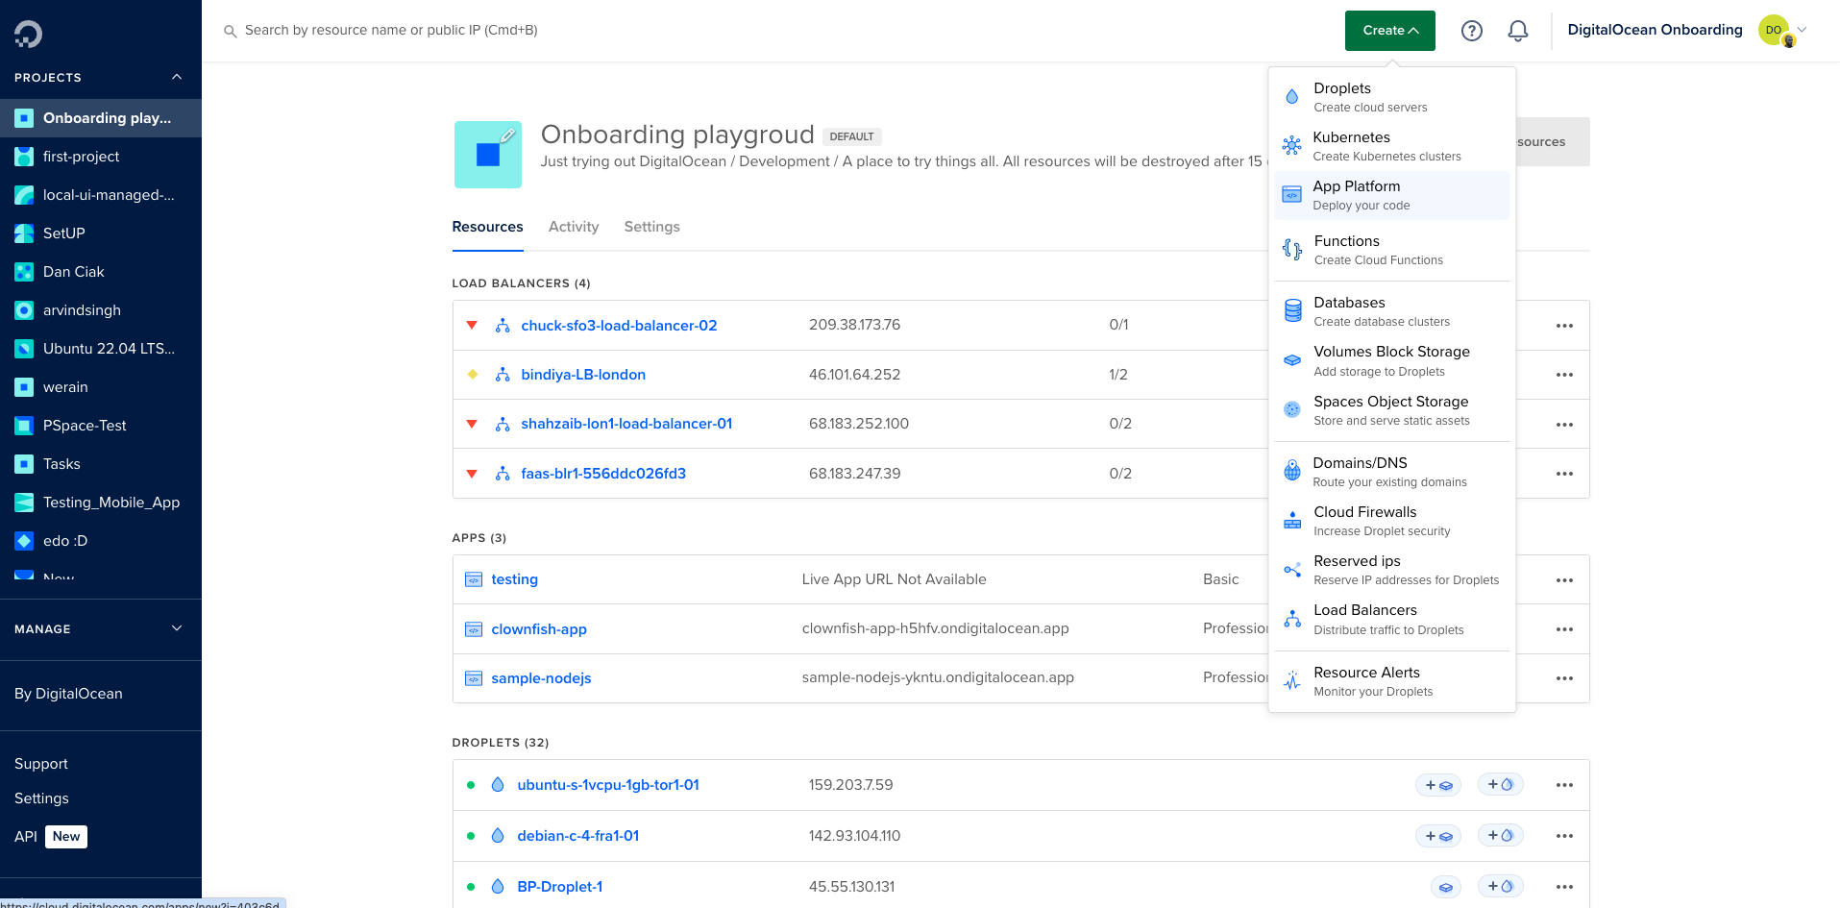
Task: Open the help question mark icon
Action: 1471,31
